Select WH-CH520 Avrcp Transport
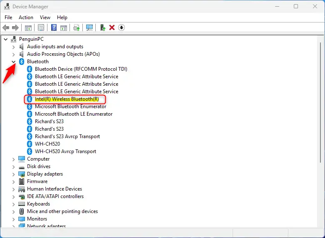Screen dimensions: 325x238 coord(65,151)
